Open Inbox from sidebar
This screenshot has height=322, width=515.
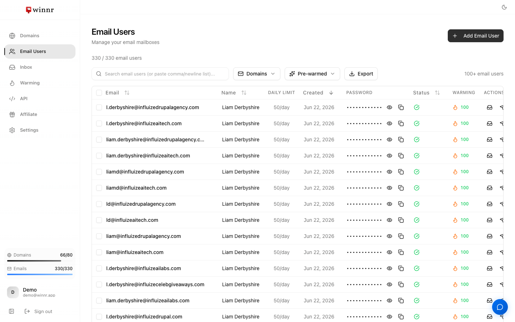pos(40,67)
